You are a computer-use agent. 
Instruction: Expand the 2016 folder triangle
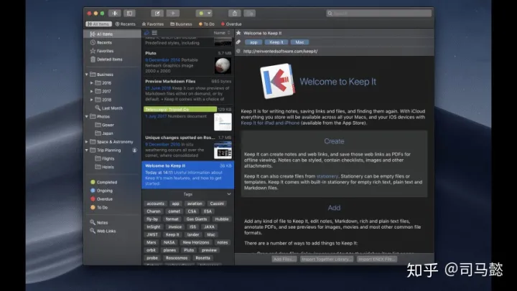(x=92, y=83)
